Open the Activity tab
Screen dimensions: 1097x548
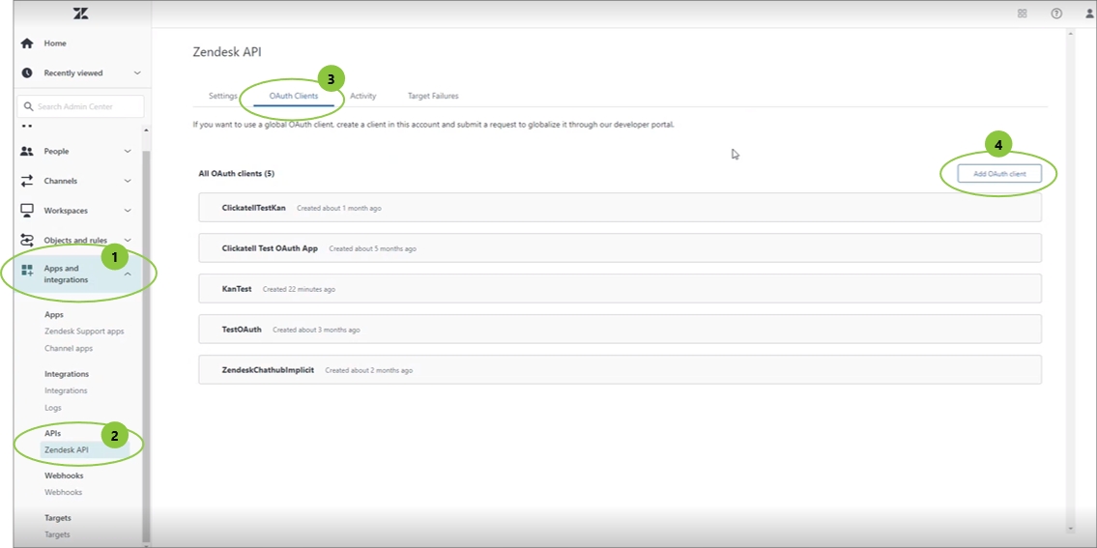[x=362, y=97]
